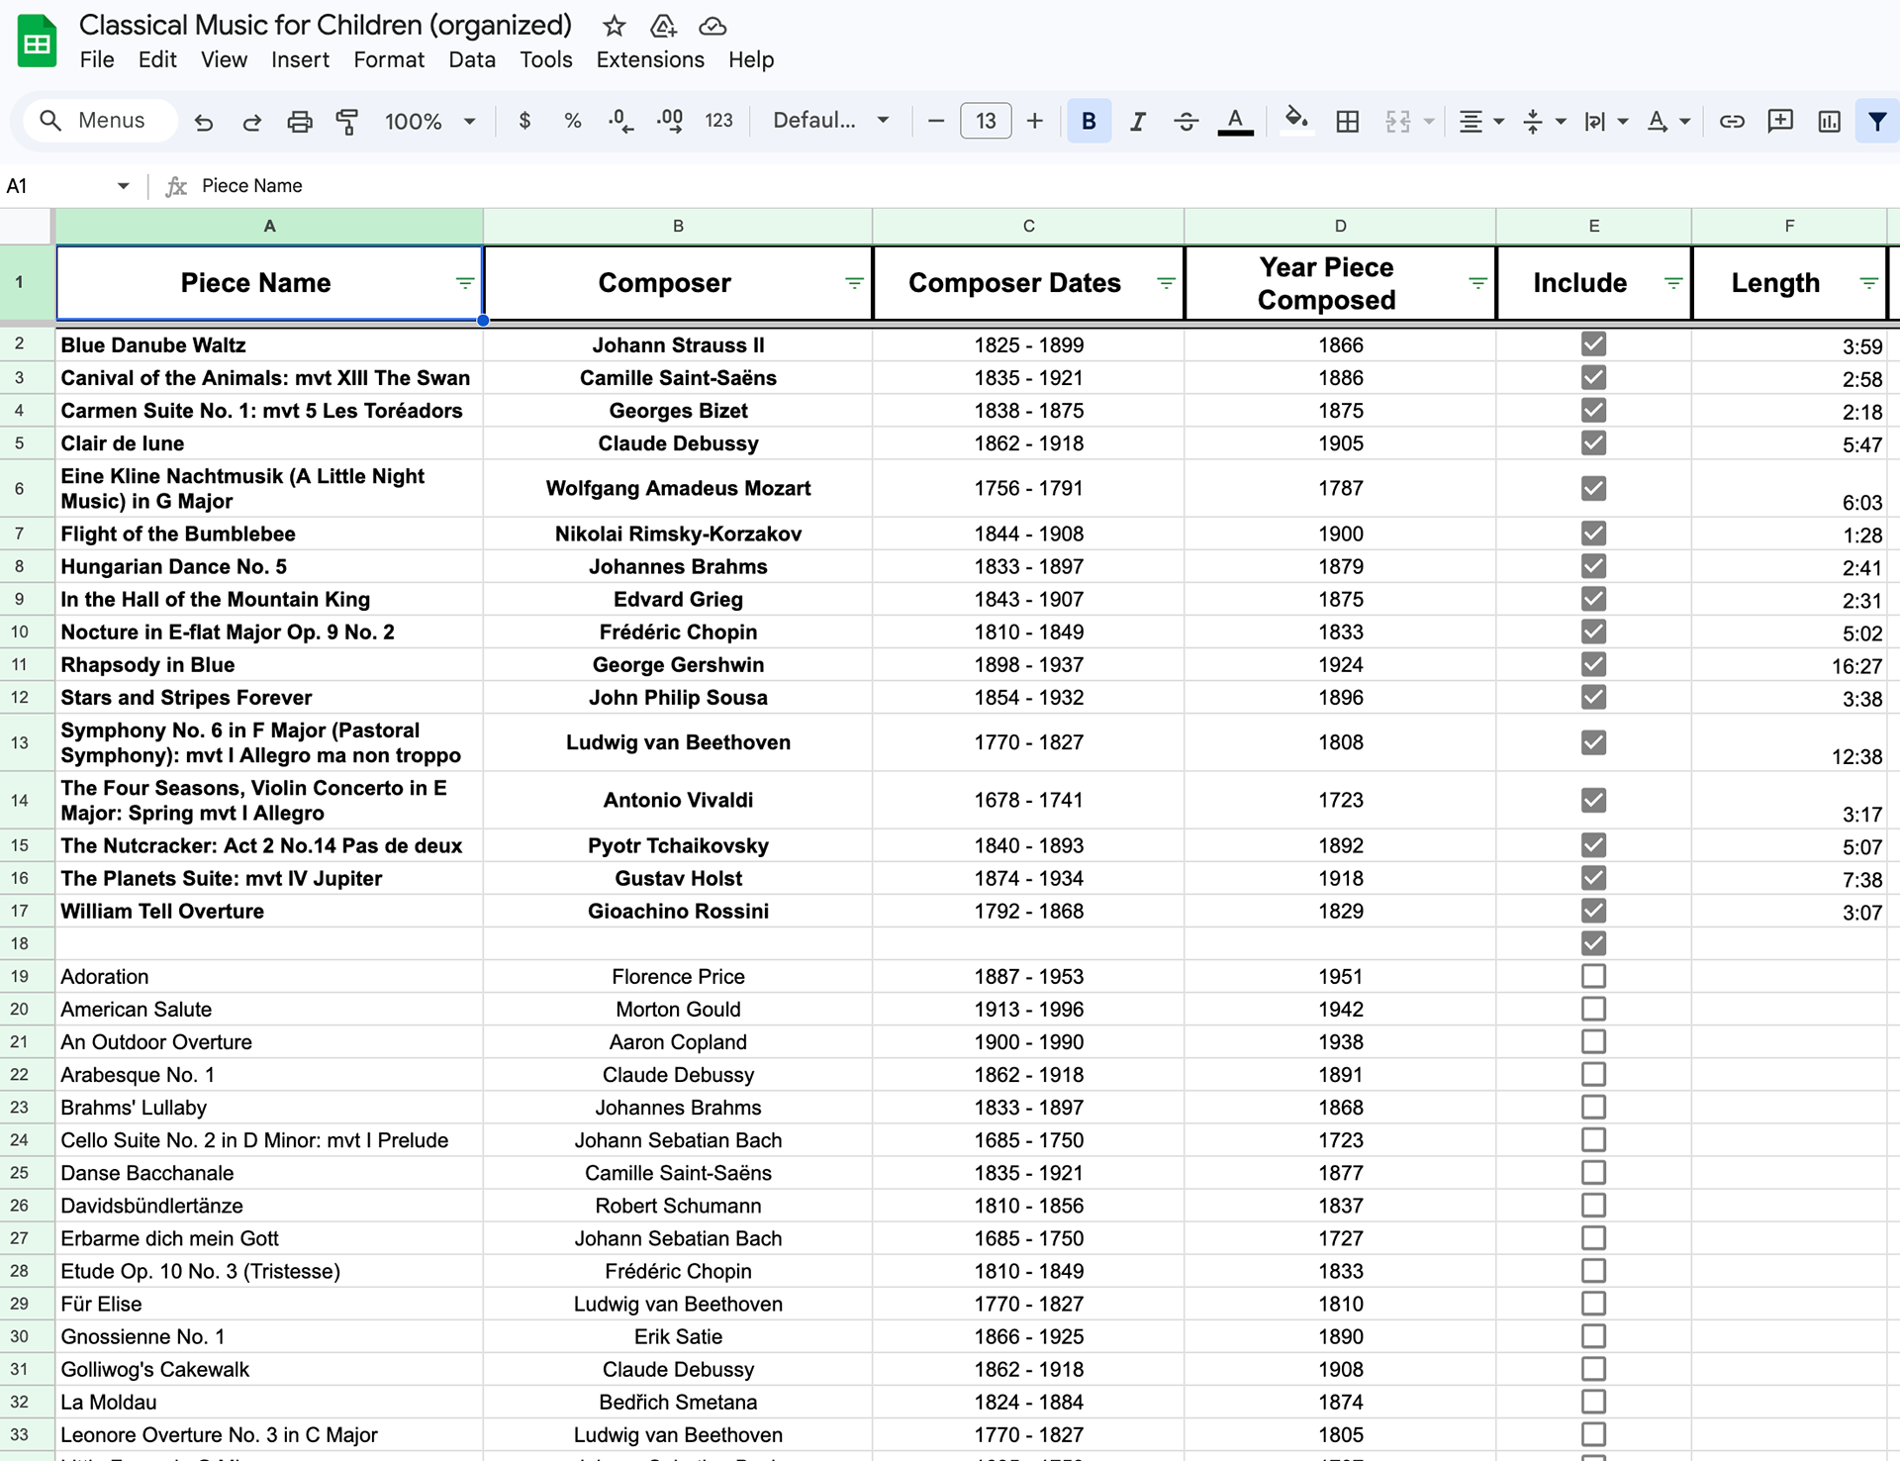Viewport: 1900px width, 1461px height.
Task: Star this spreadsheet document
Action: coord(614,26)
